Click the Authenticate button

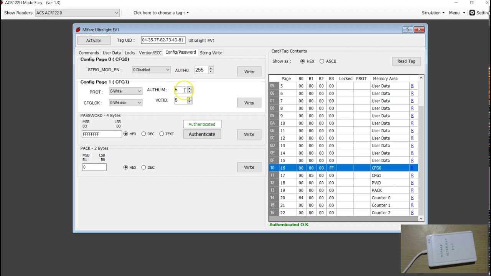point(202,134)
